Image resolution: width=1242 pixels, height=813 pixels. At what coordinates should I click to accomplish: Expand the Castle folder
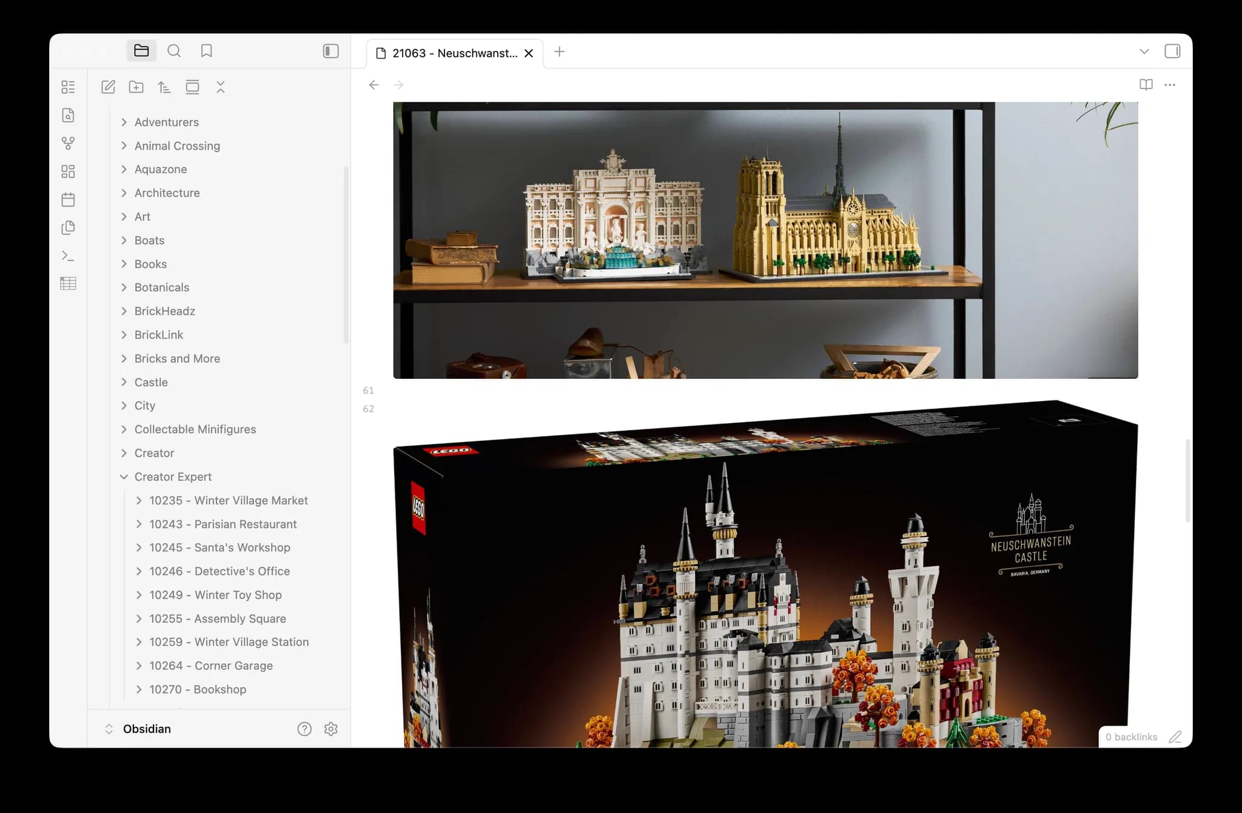point(151,382)
